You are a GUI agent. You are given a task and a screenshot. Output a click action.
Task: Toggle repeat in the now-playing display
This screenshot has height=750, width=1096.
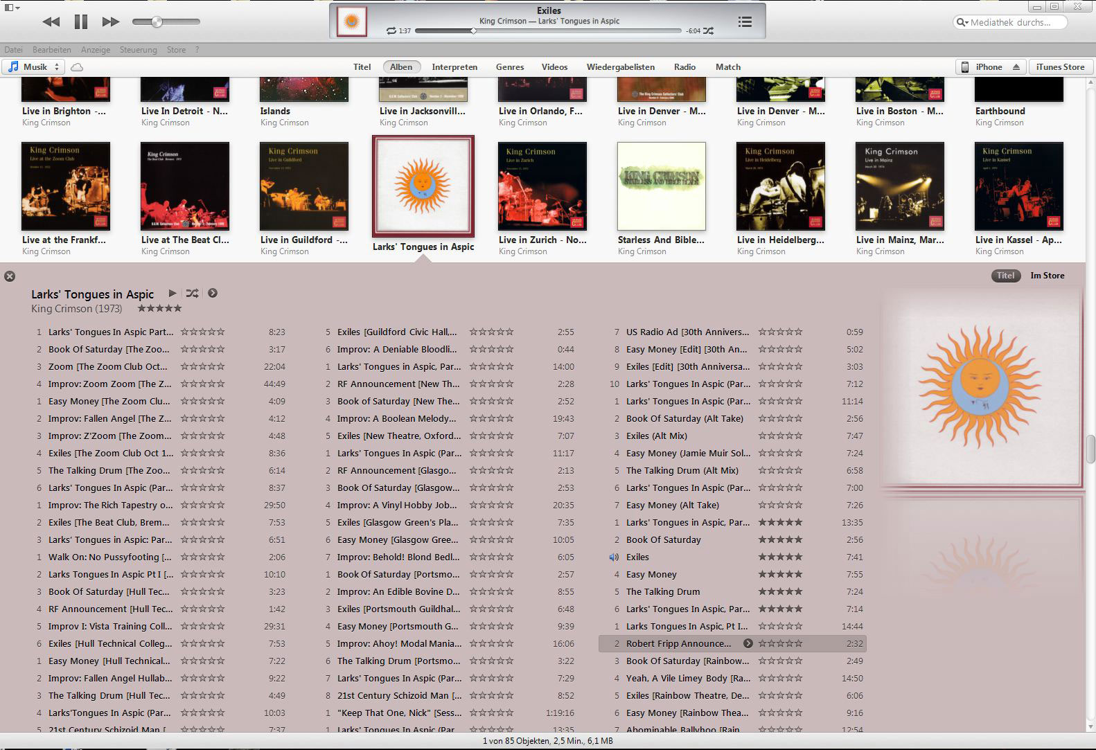(x=391, y=31)
